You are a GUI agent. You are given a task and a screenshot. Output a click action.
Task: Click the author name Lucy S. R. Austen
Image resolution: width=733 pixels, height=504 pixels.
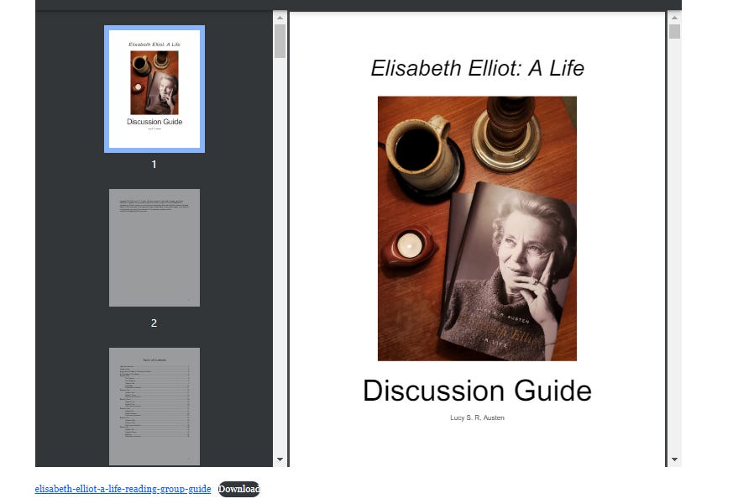click(x=477, y=417)
